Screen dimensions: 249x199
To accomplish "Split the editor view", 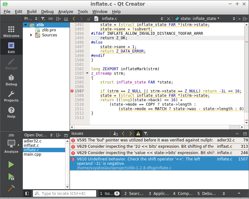I will pyautogui.click(x=245, y=19).
